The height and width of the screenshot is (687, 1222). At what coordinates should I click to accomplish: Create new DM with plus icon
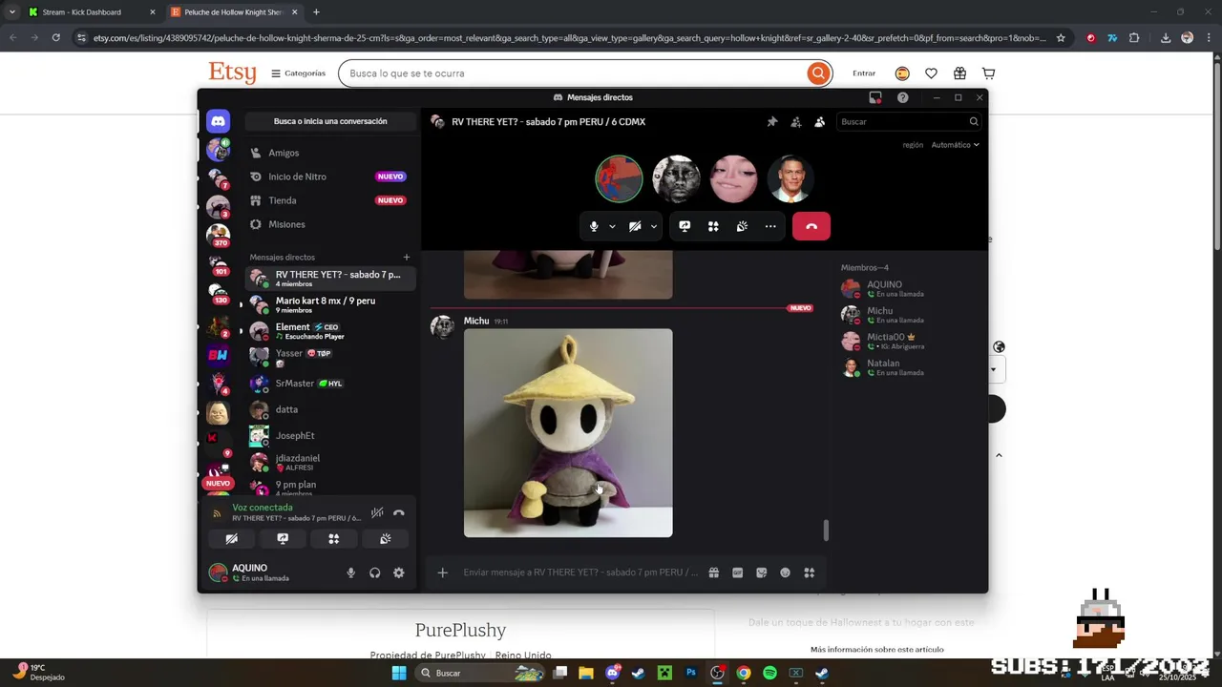pyautogui.click(x=407, y=257)
